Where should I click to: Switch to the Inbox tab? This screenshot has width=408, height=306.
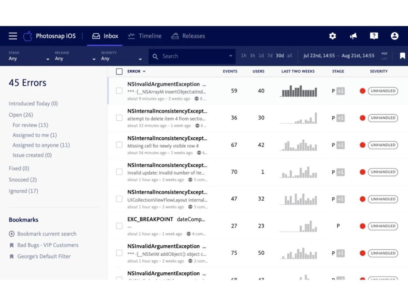[105, 36]
